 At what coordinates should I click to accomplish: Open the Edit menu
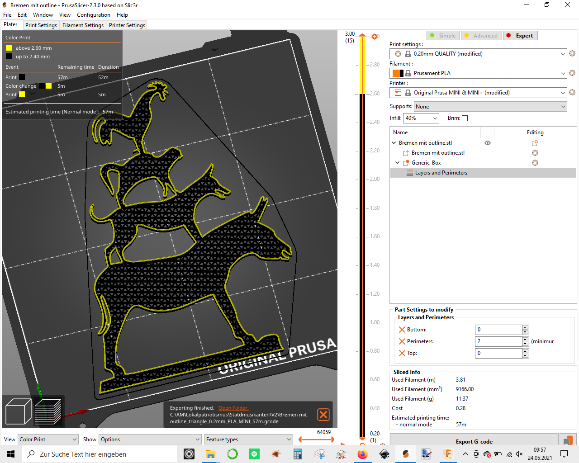point(22,15)
